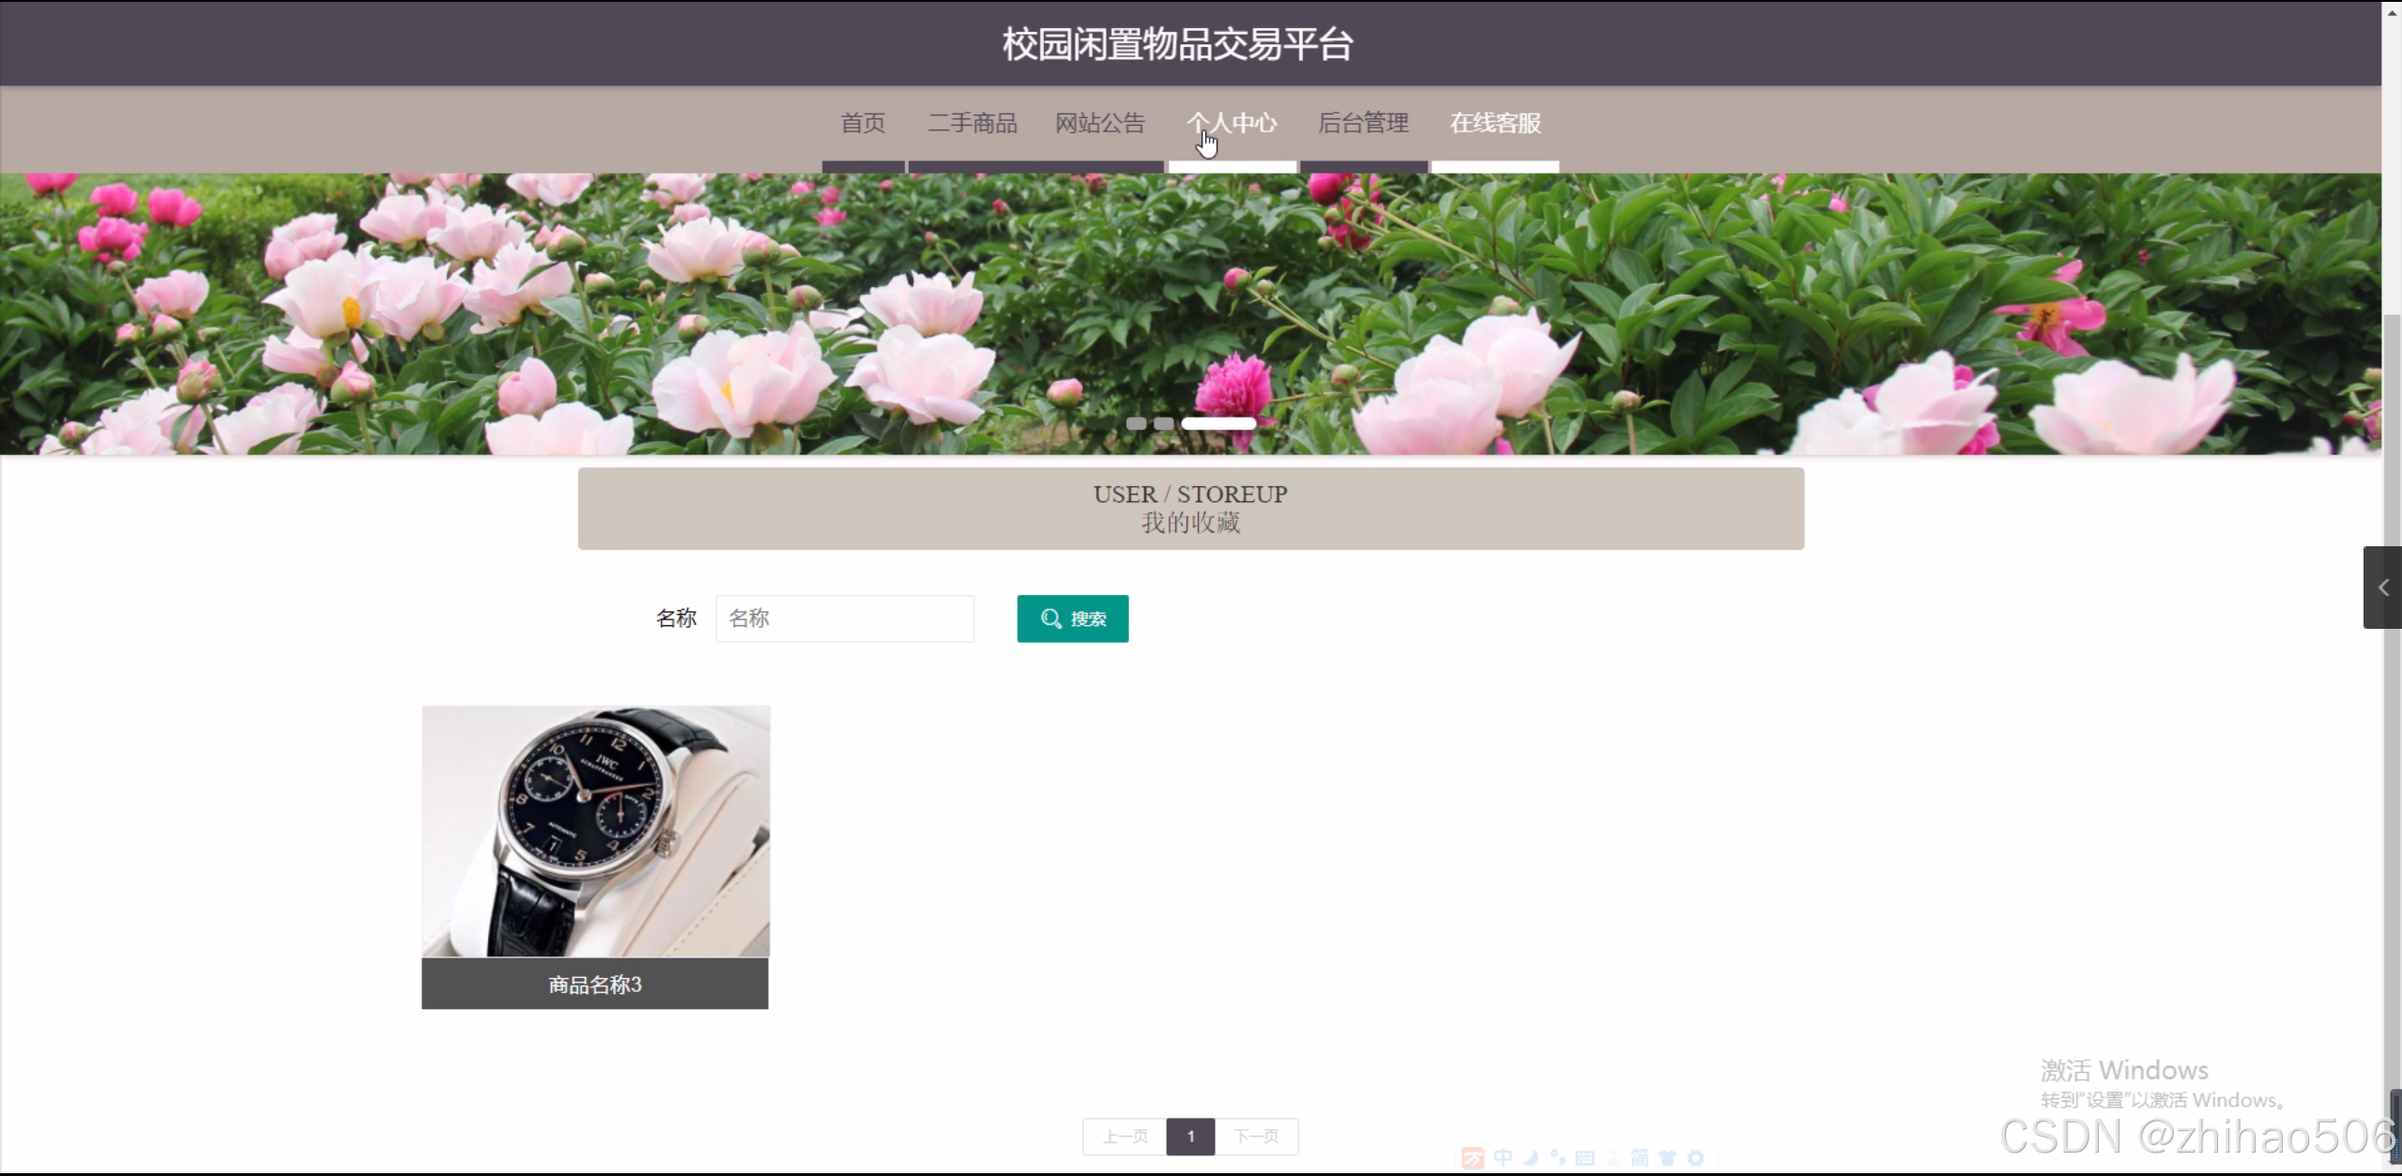This screenshot has height=1176, width=2402.
Task: Focus the 名称 search input field
Action: [x=845, y=619]
